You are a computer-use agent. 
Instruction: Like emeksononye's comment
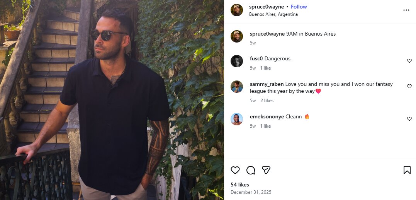pyautogui.click(x=409, y=119)
